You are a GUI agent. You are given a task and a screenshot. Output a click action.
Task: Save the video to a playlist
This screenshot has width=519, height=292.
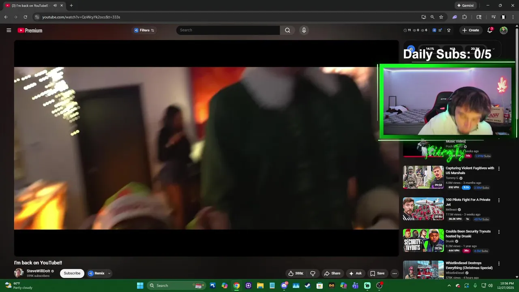(x=377, y=273)
